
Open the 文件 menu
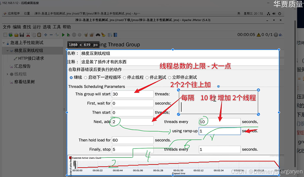point(7,27)
